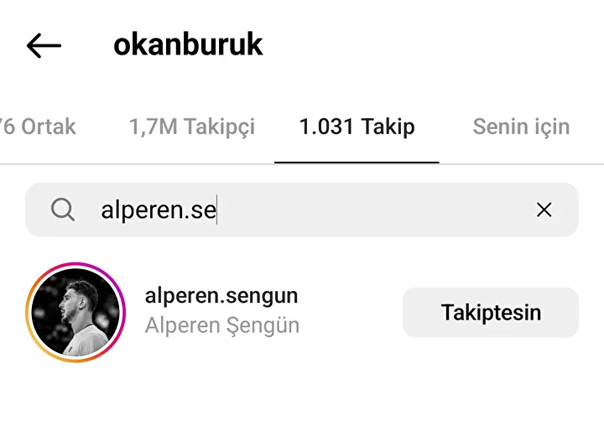Click the number 1.031 in the Takip tab
This screenshot has height=431, width=604.
tap(326, 127)
